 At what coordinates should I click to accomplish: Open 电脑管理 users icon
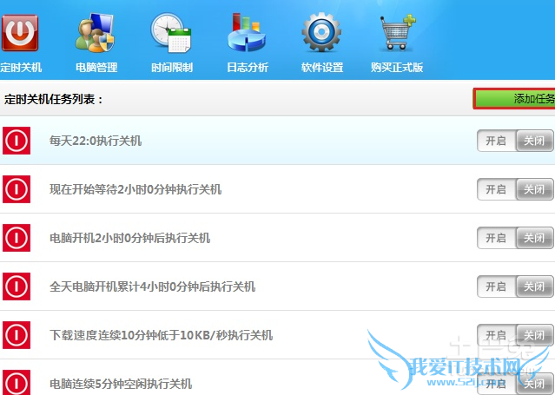96,33
